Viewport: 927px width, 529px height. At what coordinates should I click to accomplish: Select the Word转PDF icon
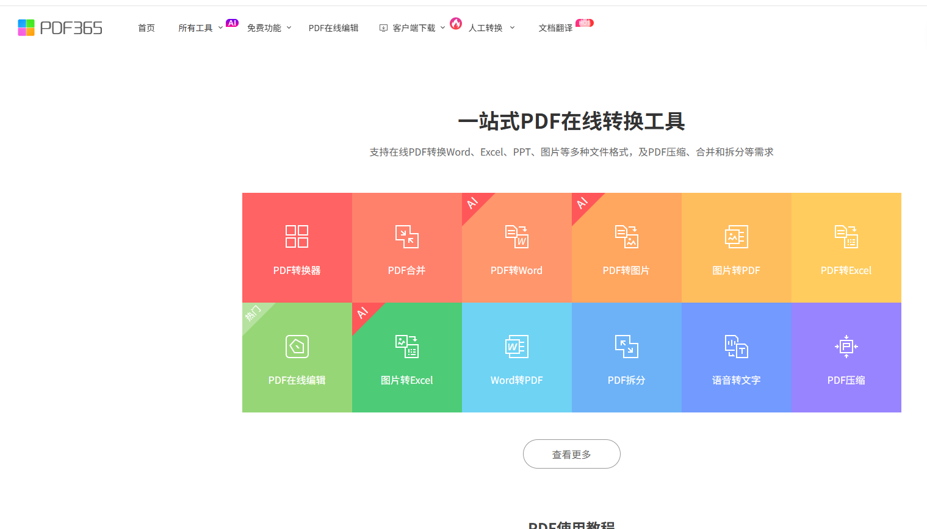516,347
